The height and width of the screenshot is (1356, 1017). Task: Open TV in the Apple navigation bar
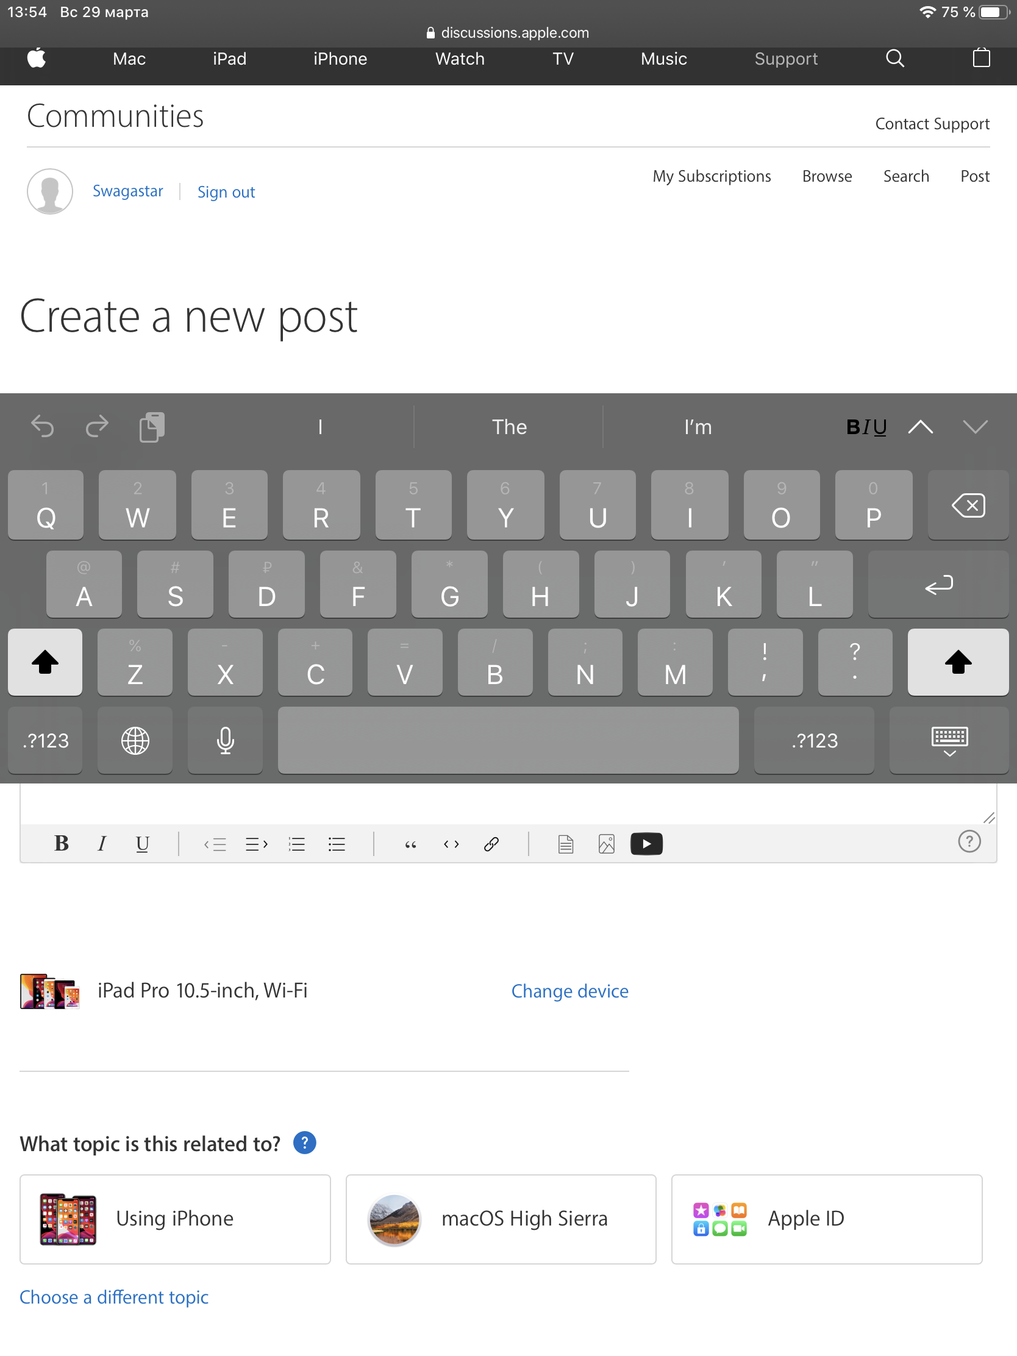[x=563, y=59]
